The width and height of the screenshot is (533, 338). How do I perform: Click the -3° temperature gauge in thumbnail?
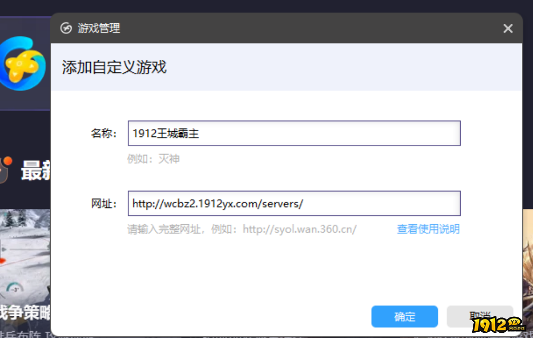[x=14, y=288]
